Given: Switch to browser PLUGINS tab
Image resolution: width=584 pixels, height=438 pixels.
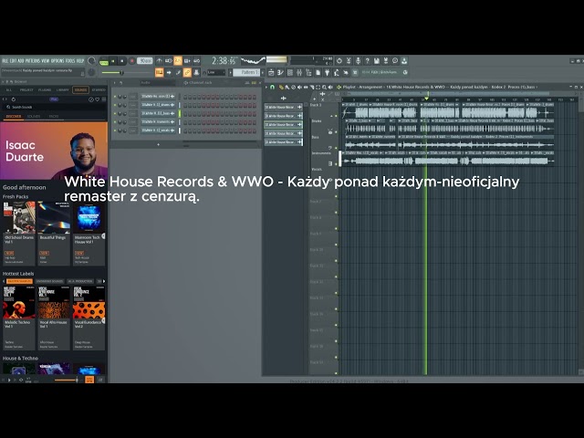Looking at the screenshot, I should coord(45,89).
